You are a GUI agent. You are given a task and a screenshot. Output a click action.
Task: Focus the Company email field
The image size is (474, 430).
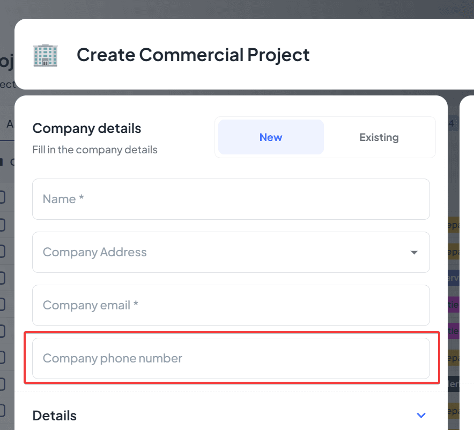pyautogui.click(x=231, y=305)
